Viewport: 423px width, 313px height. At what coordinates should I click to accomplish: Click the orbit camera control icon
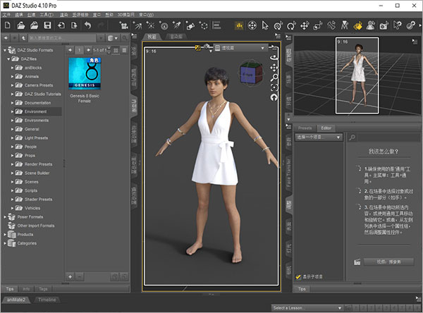point(274,58)
